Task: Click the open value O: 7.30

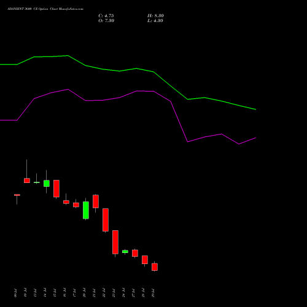Action: pyautogui.click(x=106, y=21)
